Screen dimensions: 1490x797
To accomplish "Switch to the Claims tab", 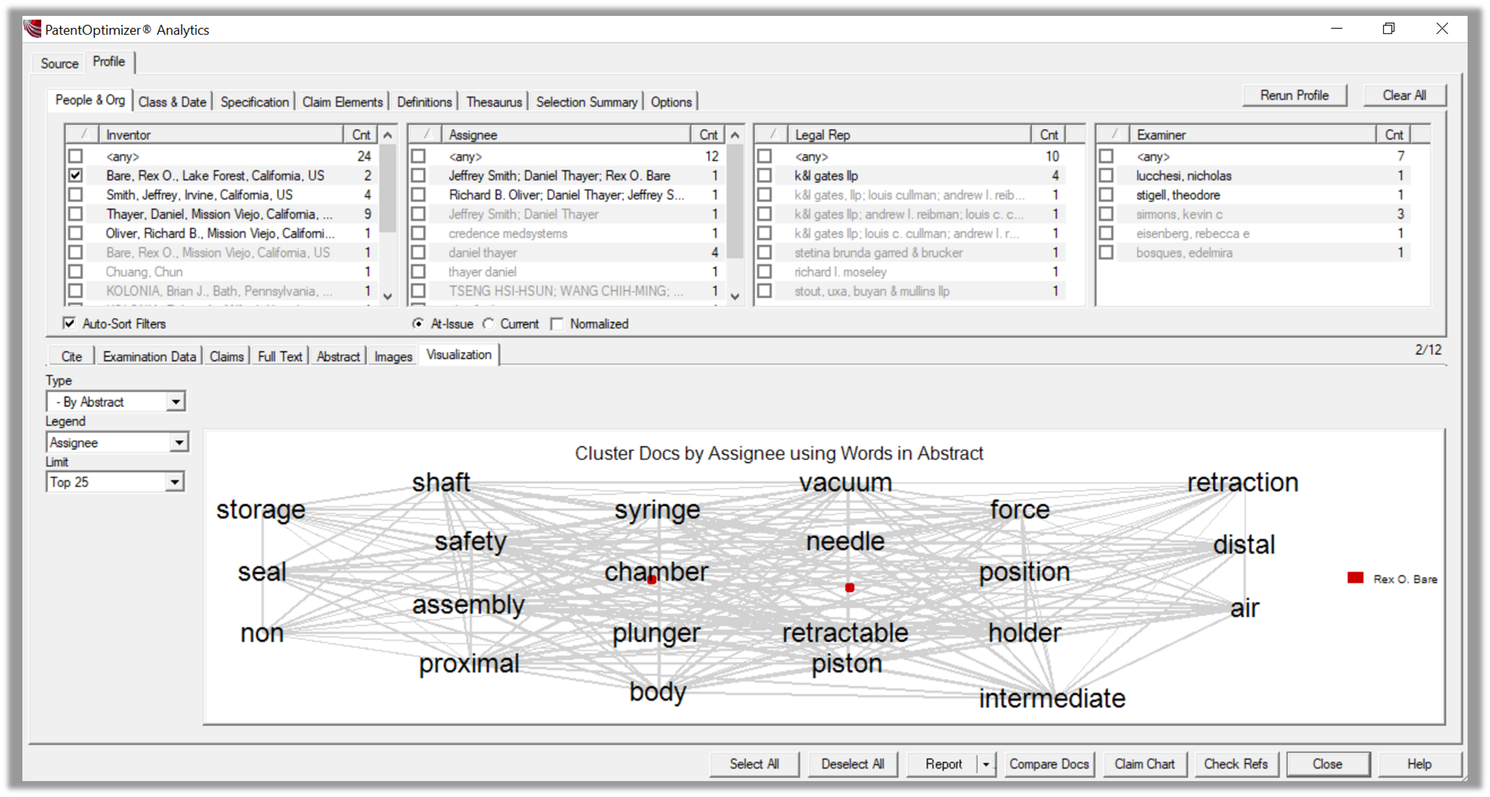I will [226, 356].
